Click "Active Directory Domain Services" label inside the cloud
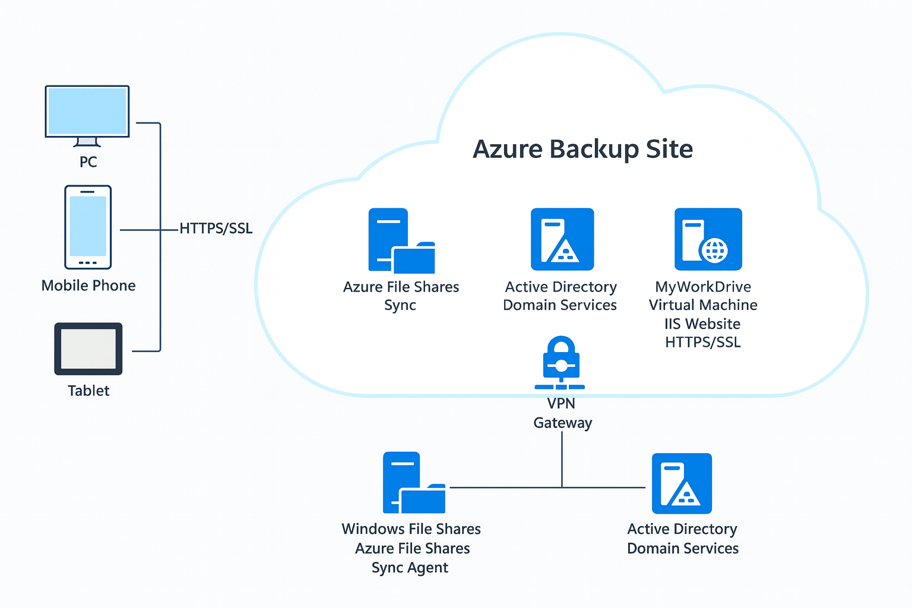The image size is (912, 608). pyautogui.click(x=560, y=296)
